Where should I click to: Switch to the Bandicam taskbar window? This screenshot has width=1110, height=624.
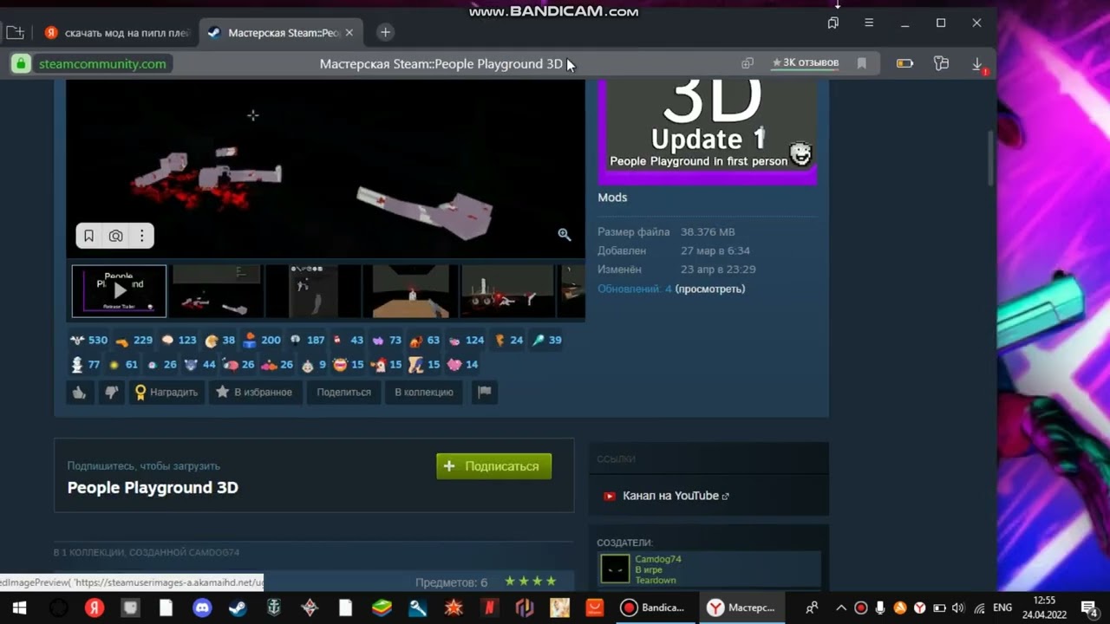(653, 608)
